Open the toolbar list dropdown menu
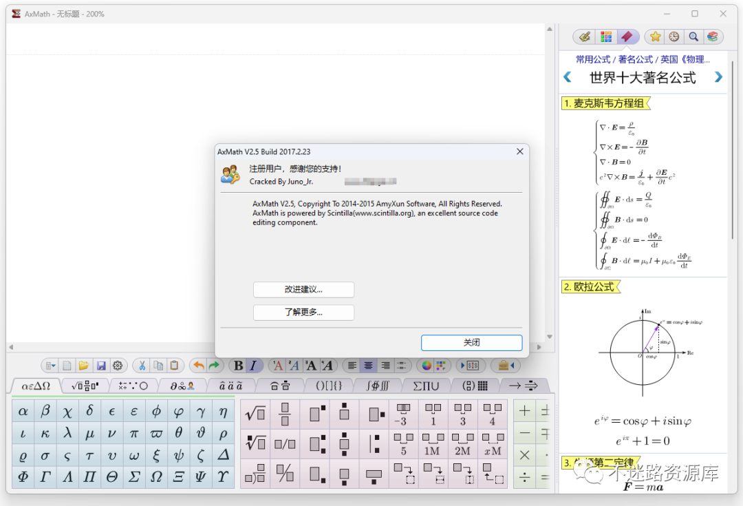The width and height of the screenshot is (743, 506). coord(50,365)
